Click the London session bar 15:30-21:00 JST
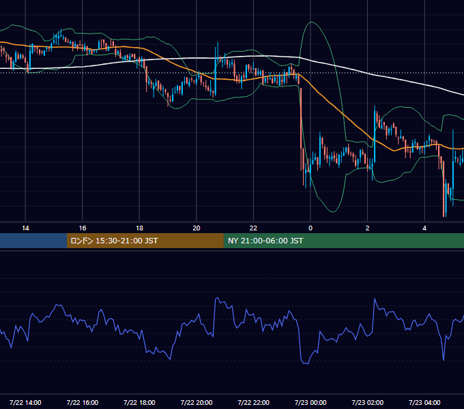Image resolution: width=464 pixels, height=409 pixels. pos(145,241)
